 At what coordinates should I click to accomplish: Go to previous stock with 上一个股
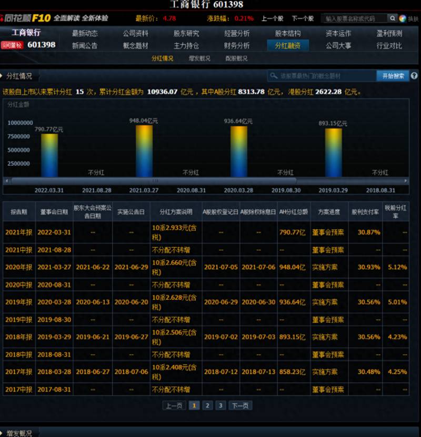pos(272,19)
